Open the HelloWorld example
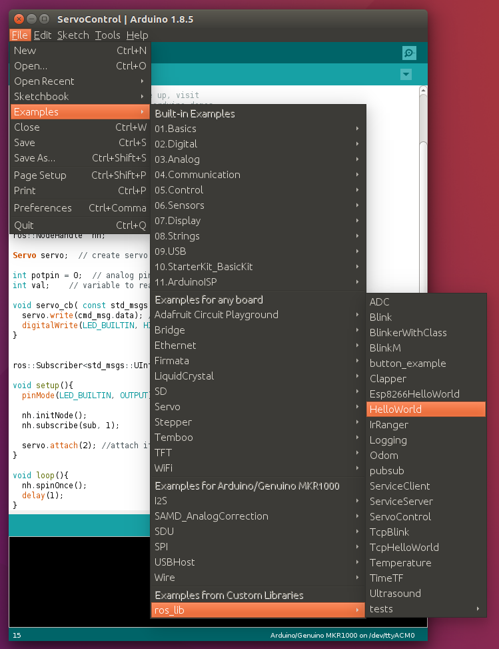Image resolution: width=499 pixels, height=649 pixels. coord(426,409)
